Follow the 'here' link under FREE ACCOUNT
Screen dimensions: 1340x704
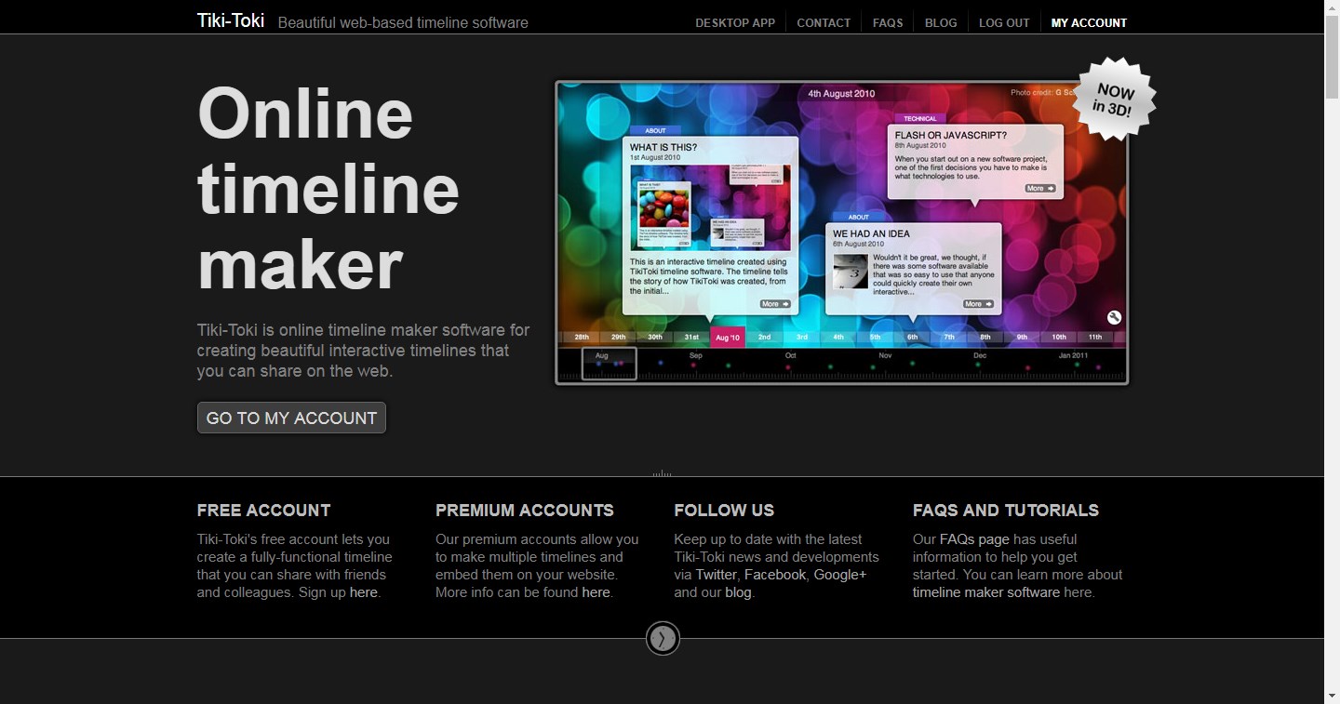pos(364,592)
